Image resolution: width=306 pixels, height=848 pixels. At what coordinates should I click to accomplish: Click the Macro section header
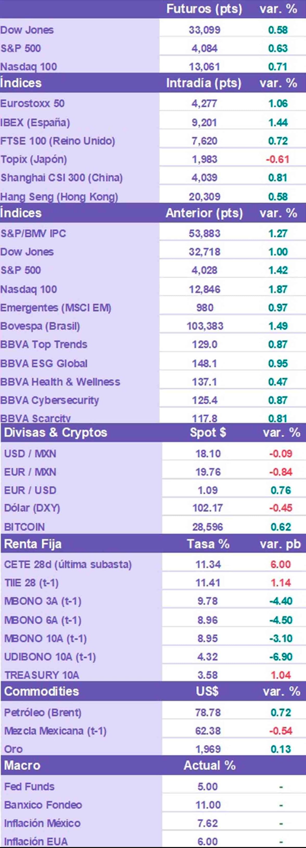pyautogui.click(x=22, y=765)
